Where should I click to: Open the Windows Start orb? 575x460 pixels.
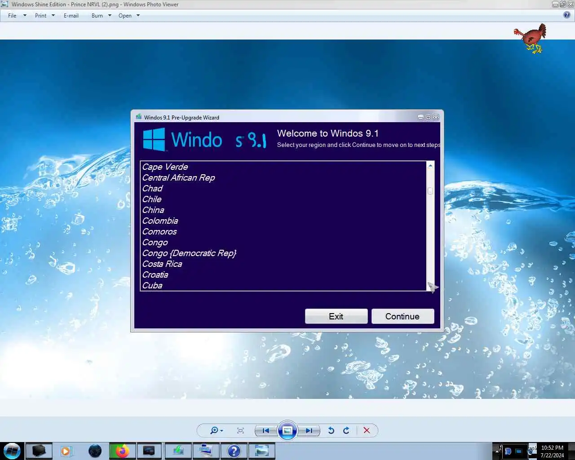[12, 451]
